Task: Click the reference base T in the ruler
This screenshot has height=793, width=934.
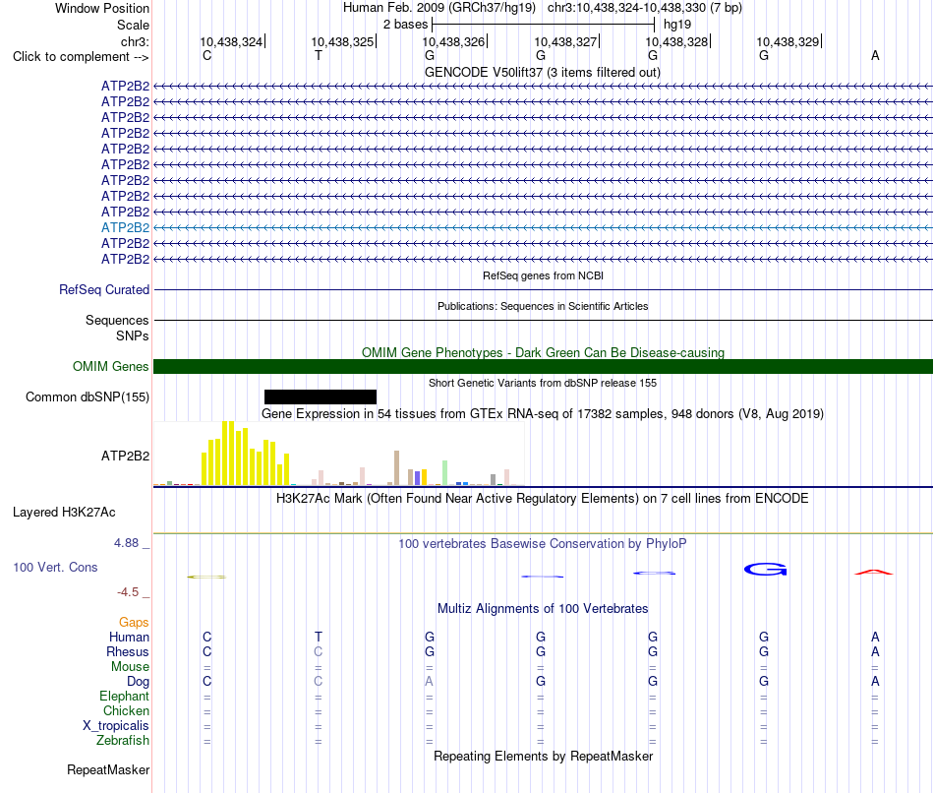Action: pos(319,55)
